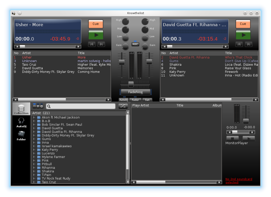This screenshot has height=197, width=271.
Task: Click the headphones app icon in the title bar
Action: (x=14, y=13)
